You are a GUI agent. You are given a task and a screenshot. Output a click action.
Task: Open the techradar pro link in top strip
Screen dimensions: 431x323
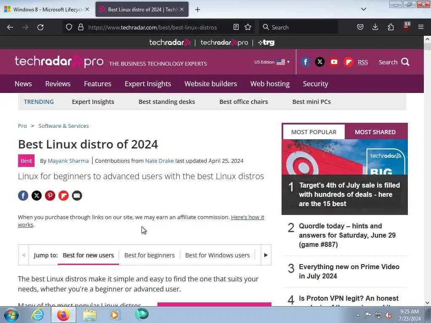[224, 42]
